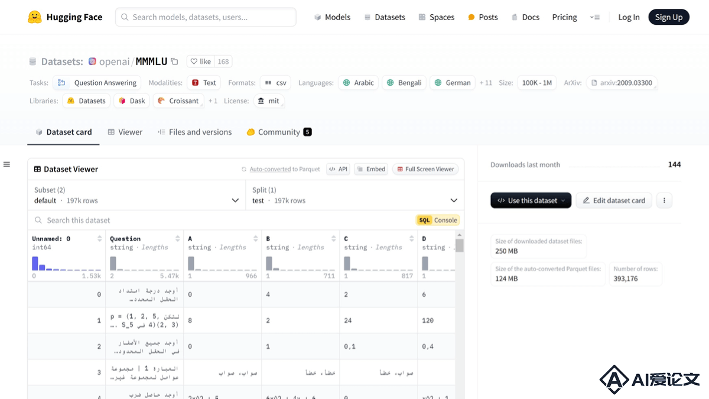
Task: Click the Search this dataset field
Action: (x=223, y=220)
